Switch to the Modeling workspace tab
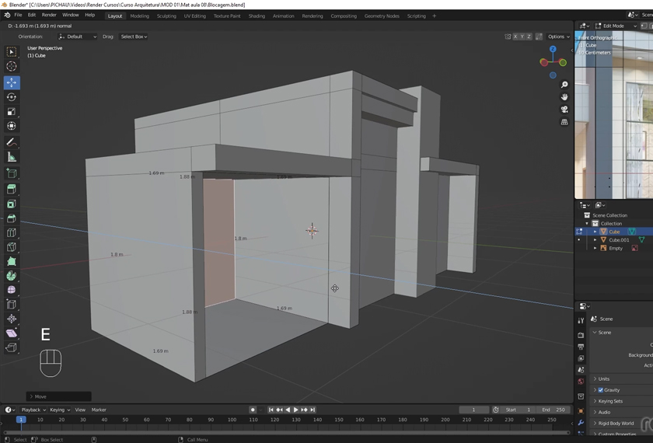The width and height of the screenshot is (653, 443). coord(140,16)
